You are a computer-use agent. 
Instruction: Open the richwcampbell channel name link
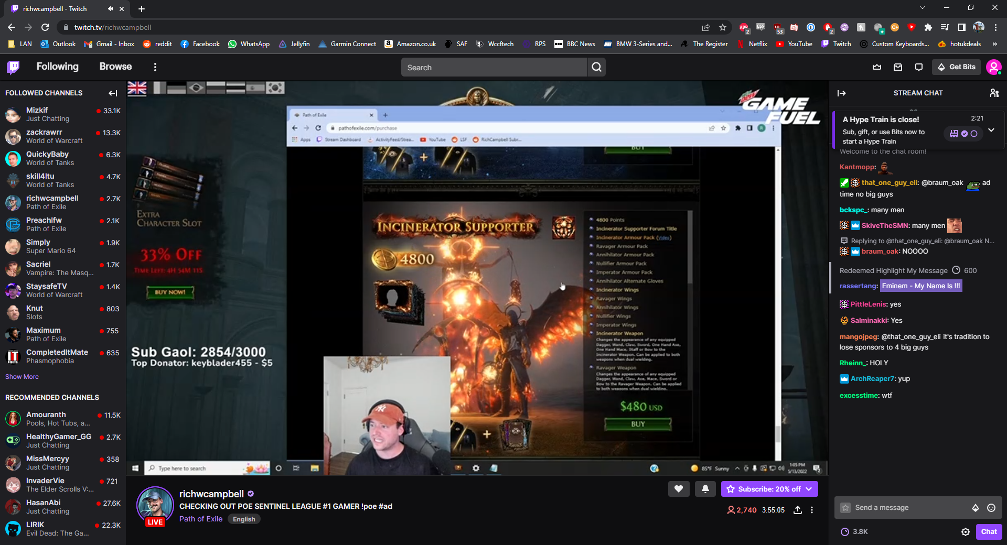[x=211, y=494]
